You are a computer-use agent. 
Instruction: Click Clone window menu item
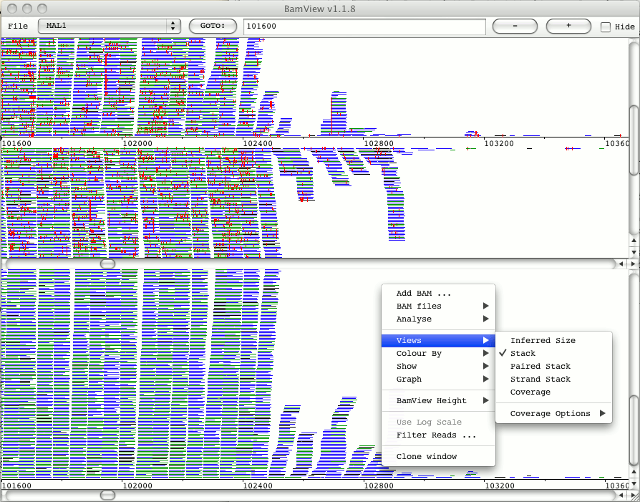[x=427, y=457]
